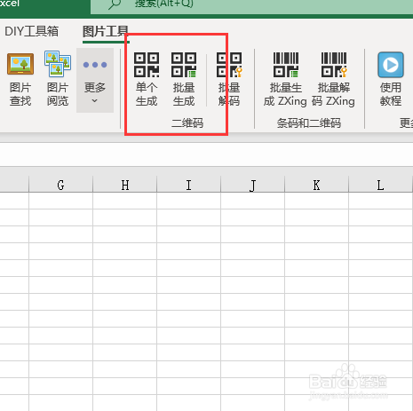Image resolution: width=413 pixels, height=411 pixels.
Task: Click the 条码和二维码 group label
Action: (x=309, y=123)
